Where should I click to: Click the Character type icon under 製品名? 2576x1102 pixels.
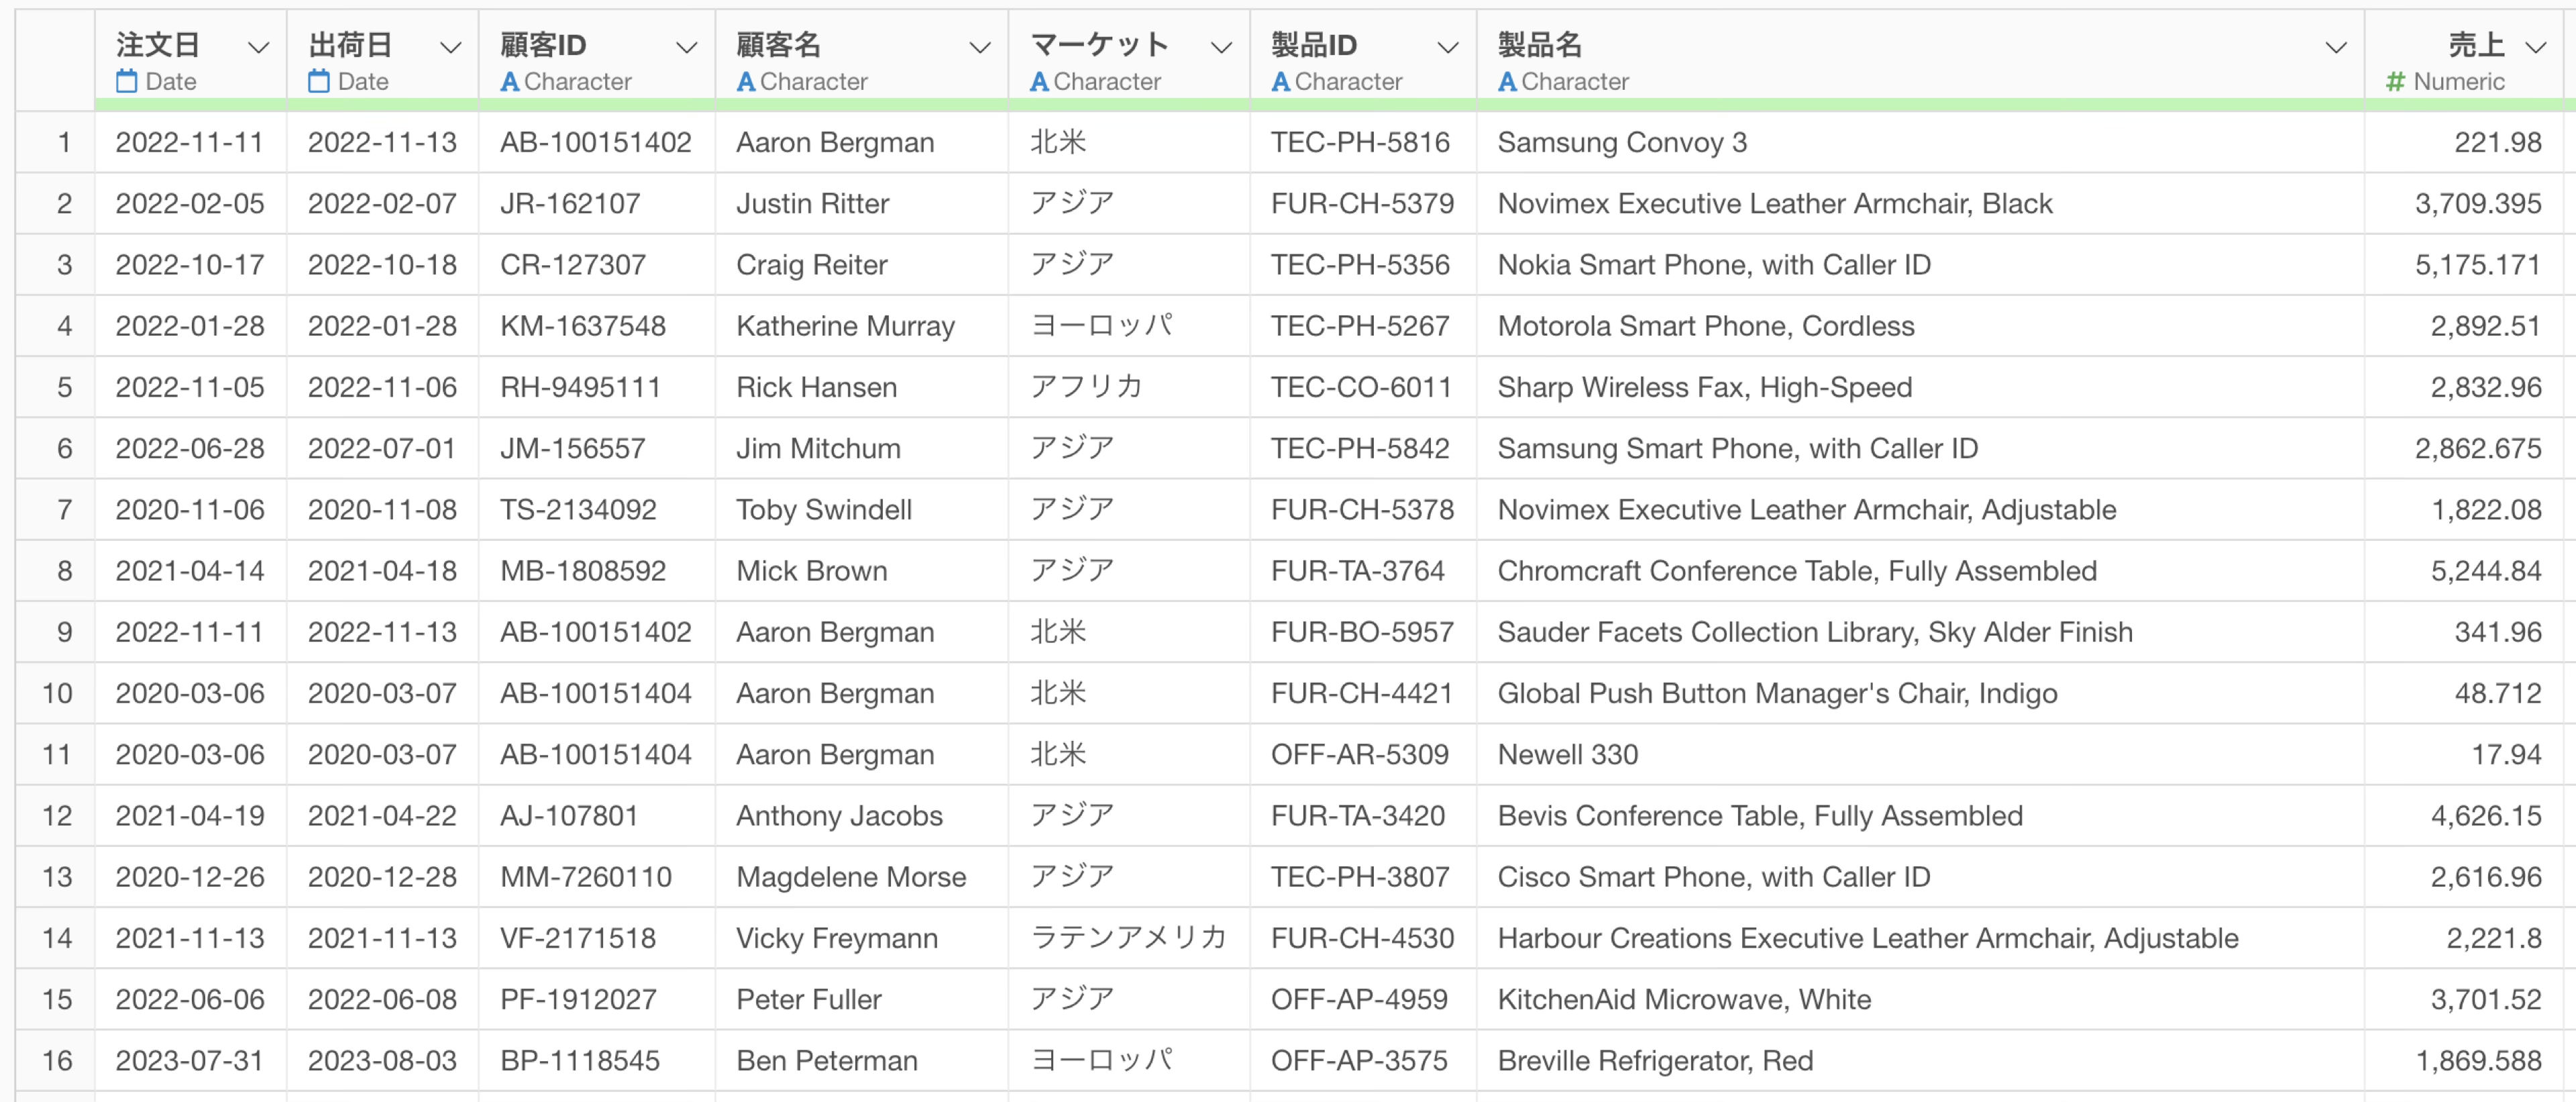coord(1508,82)
